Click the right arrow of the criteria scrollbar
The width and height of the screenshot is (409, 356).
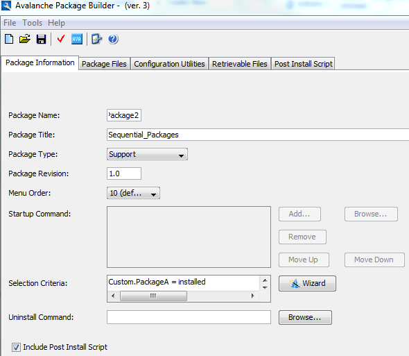click(x=252, y=296)
